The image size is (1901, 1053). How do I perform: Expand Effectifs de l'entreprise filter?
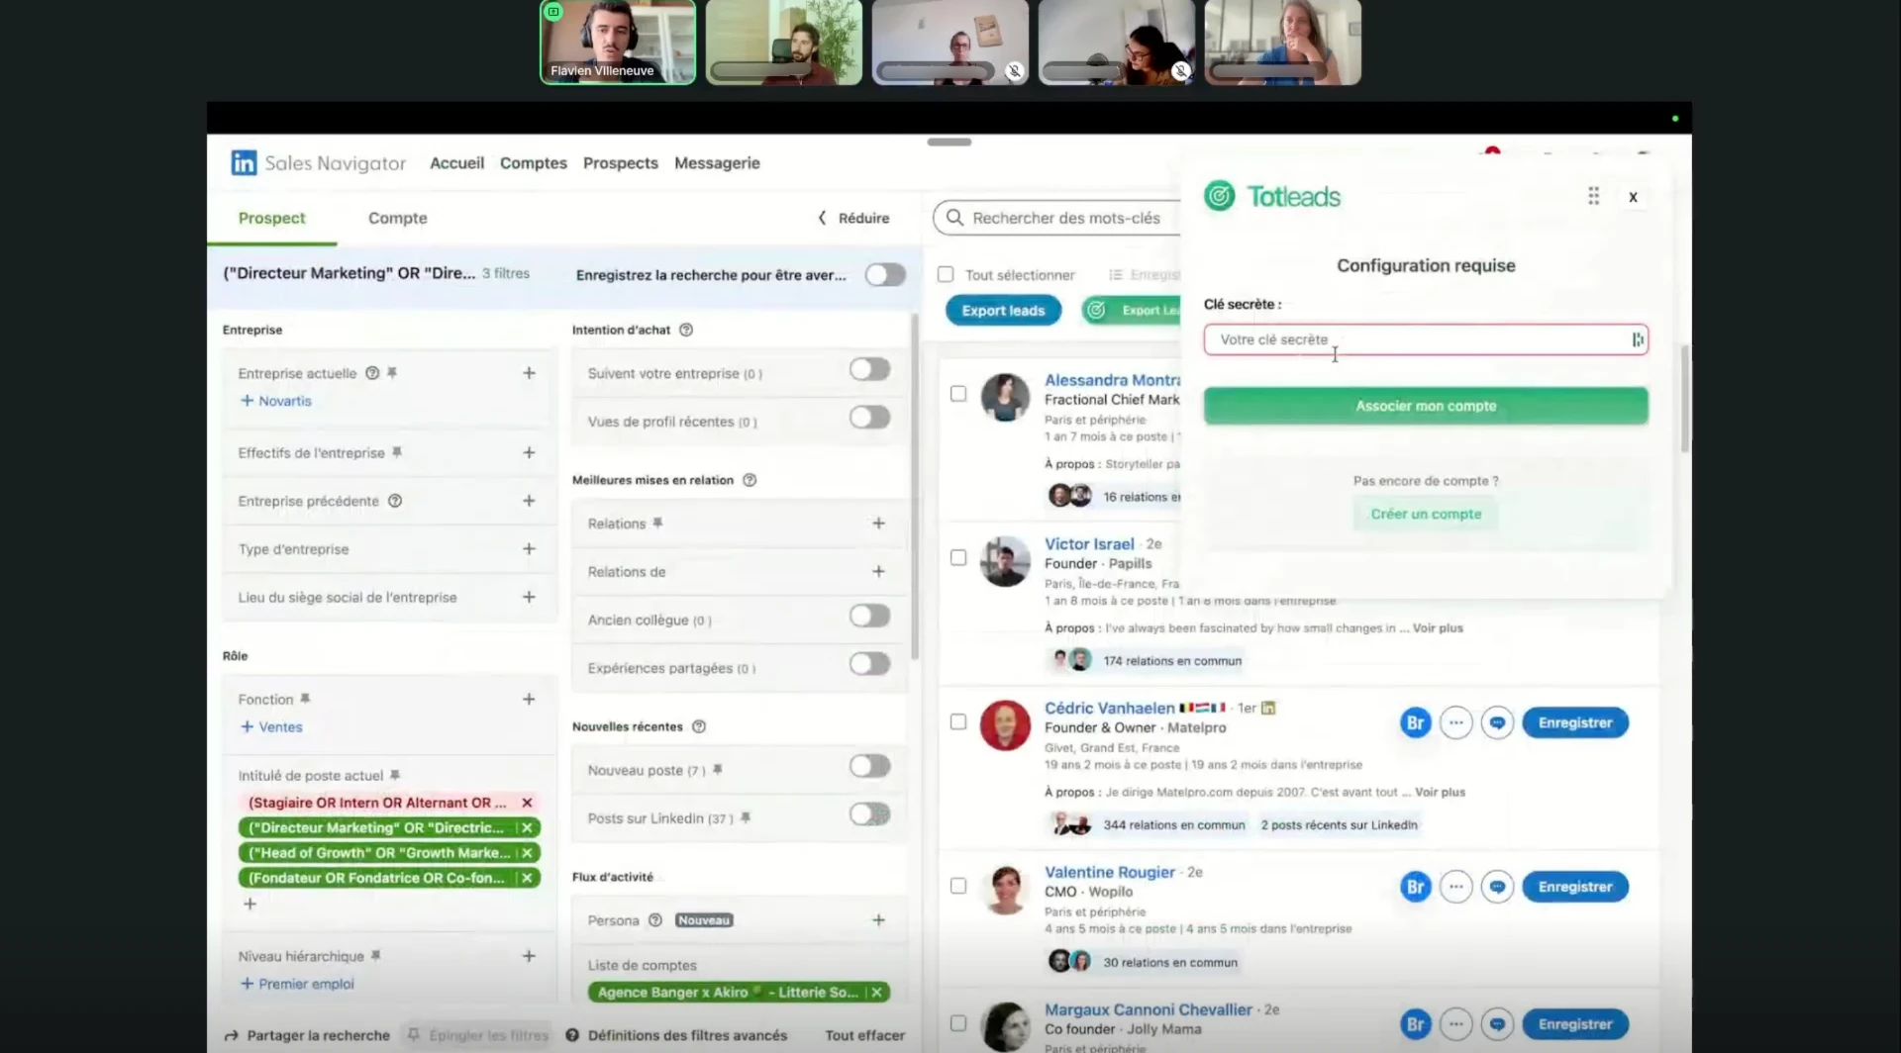click(529, 452)
